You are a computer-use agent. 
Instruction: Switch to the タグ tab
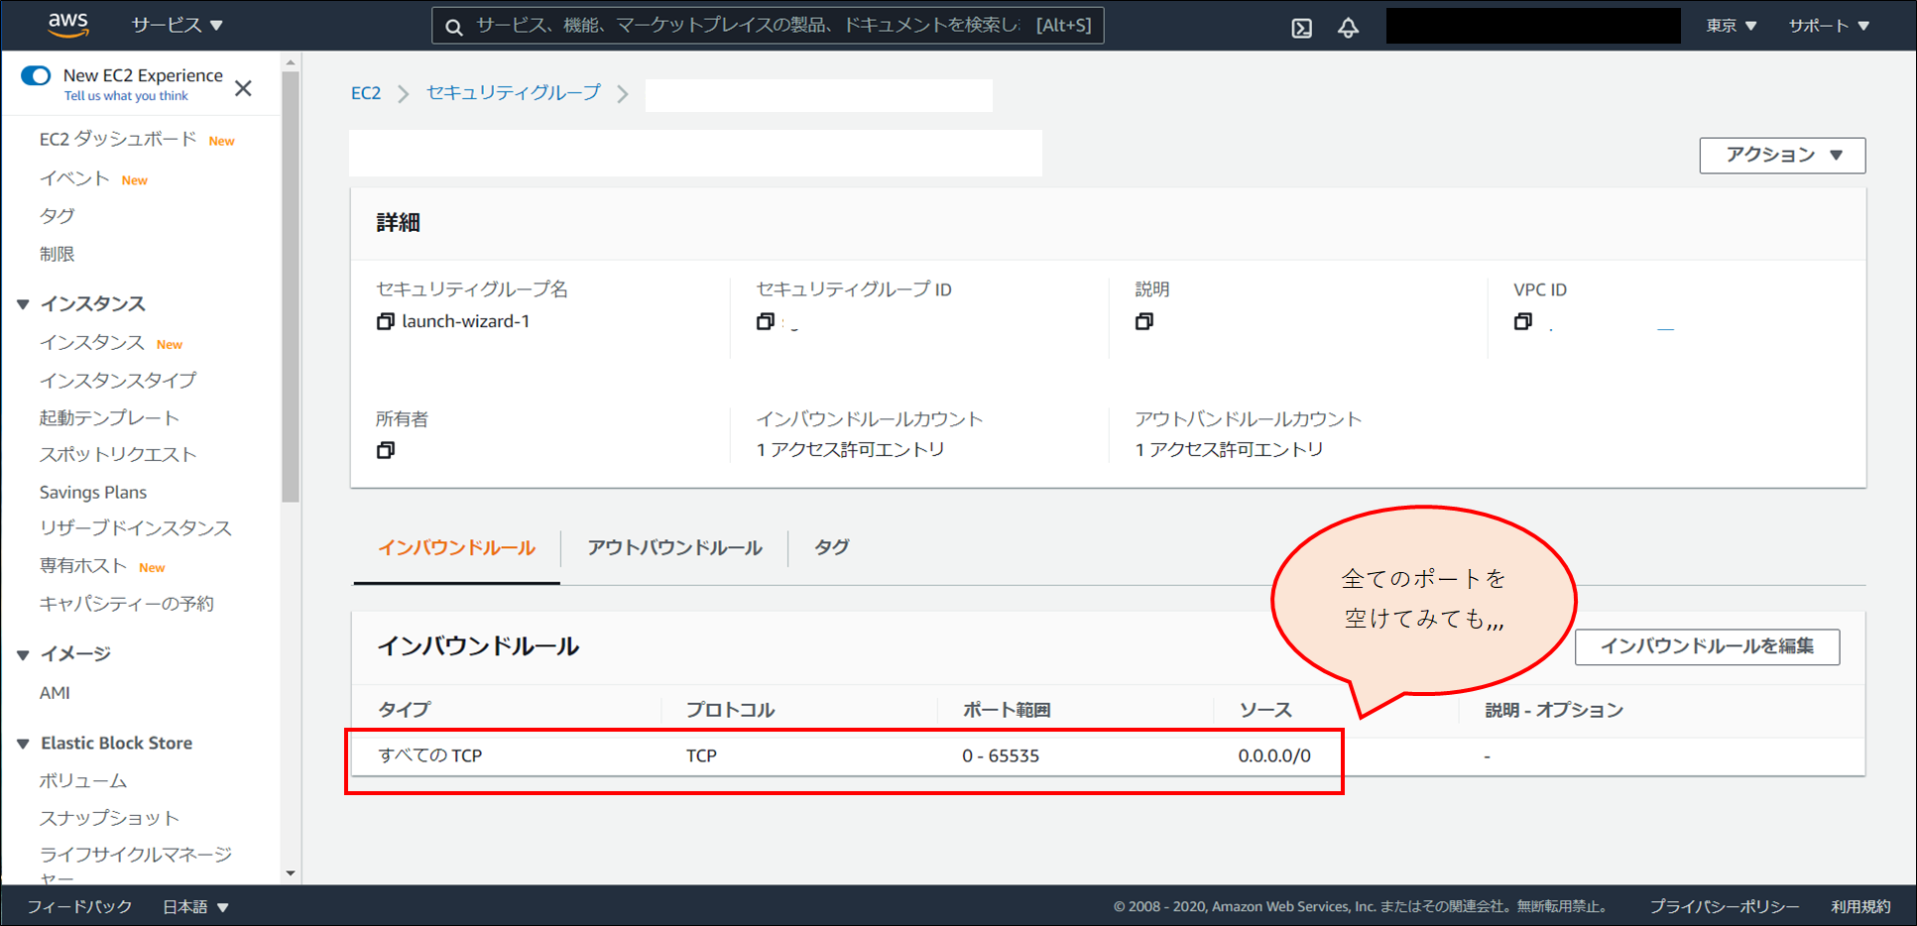(831, 548)
